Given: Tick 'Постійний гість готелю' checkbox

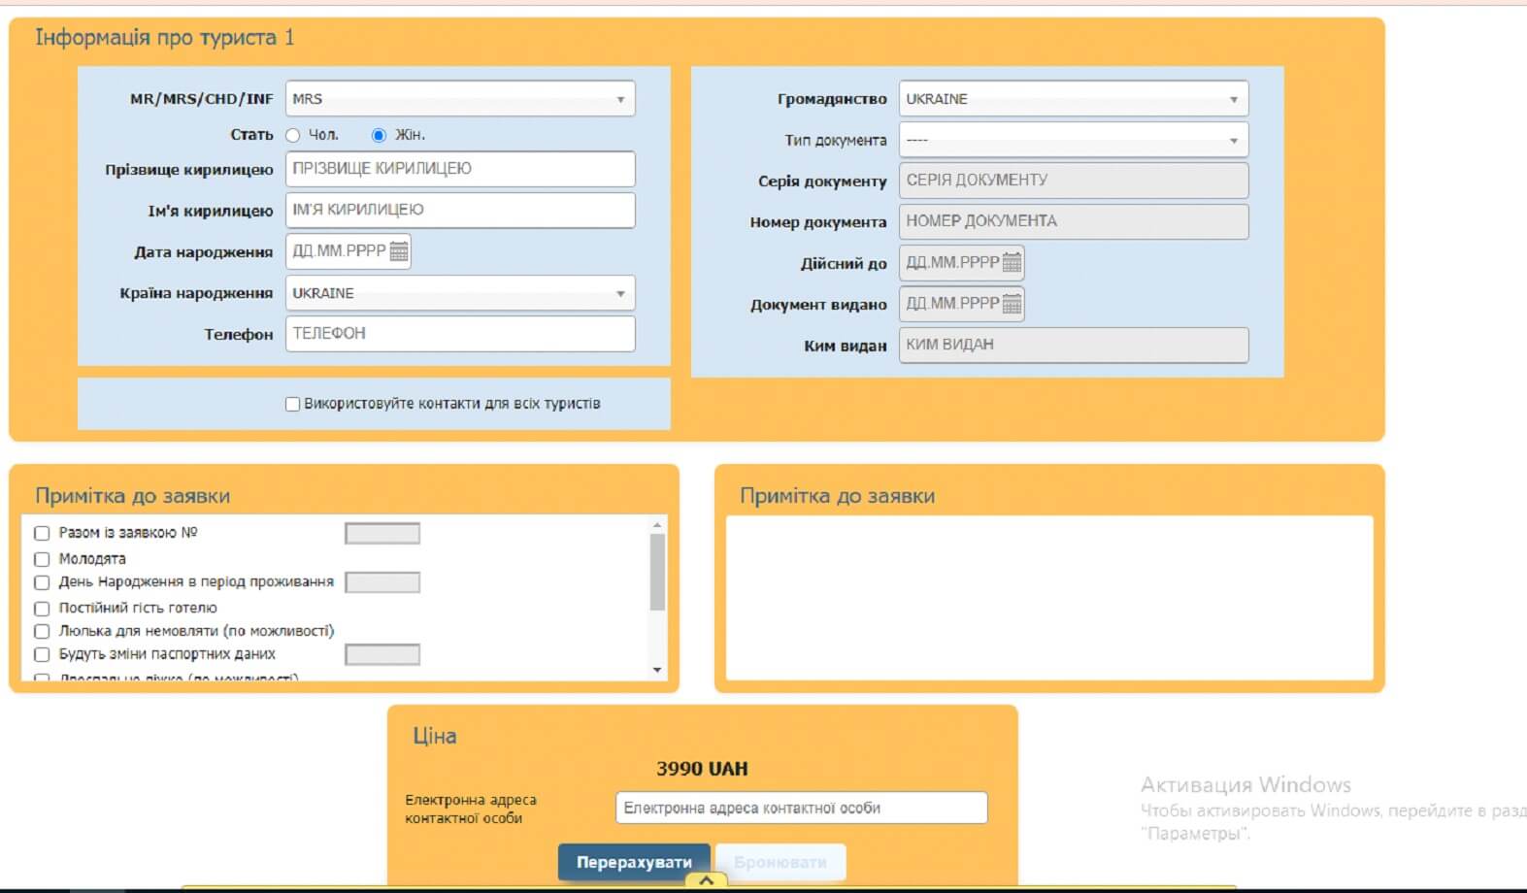Looking at the screenshot, I should (x=42, y=609).
